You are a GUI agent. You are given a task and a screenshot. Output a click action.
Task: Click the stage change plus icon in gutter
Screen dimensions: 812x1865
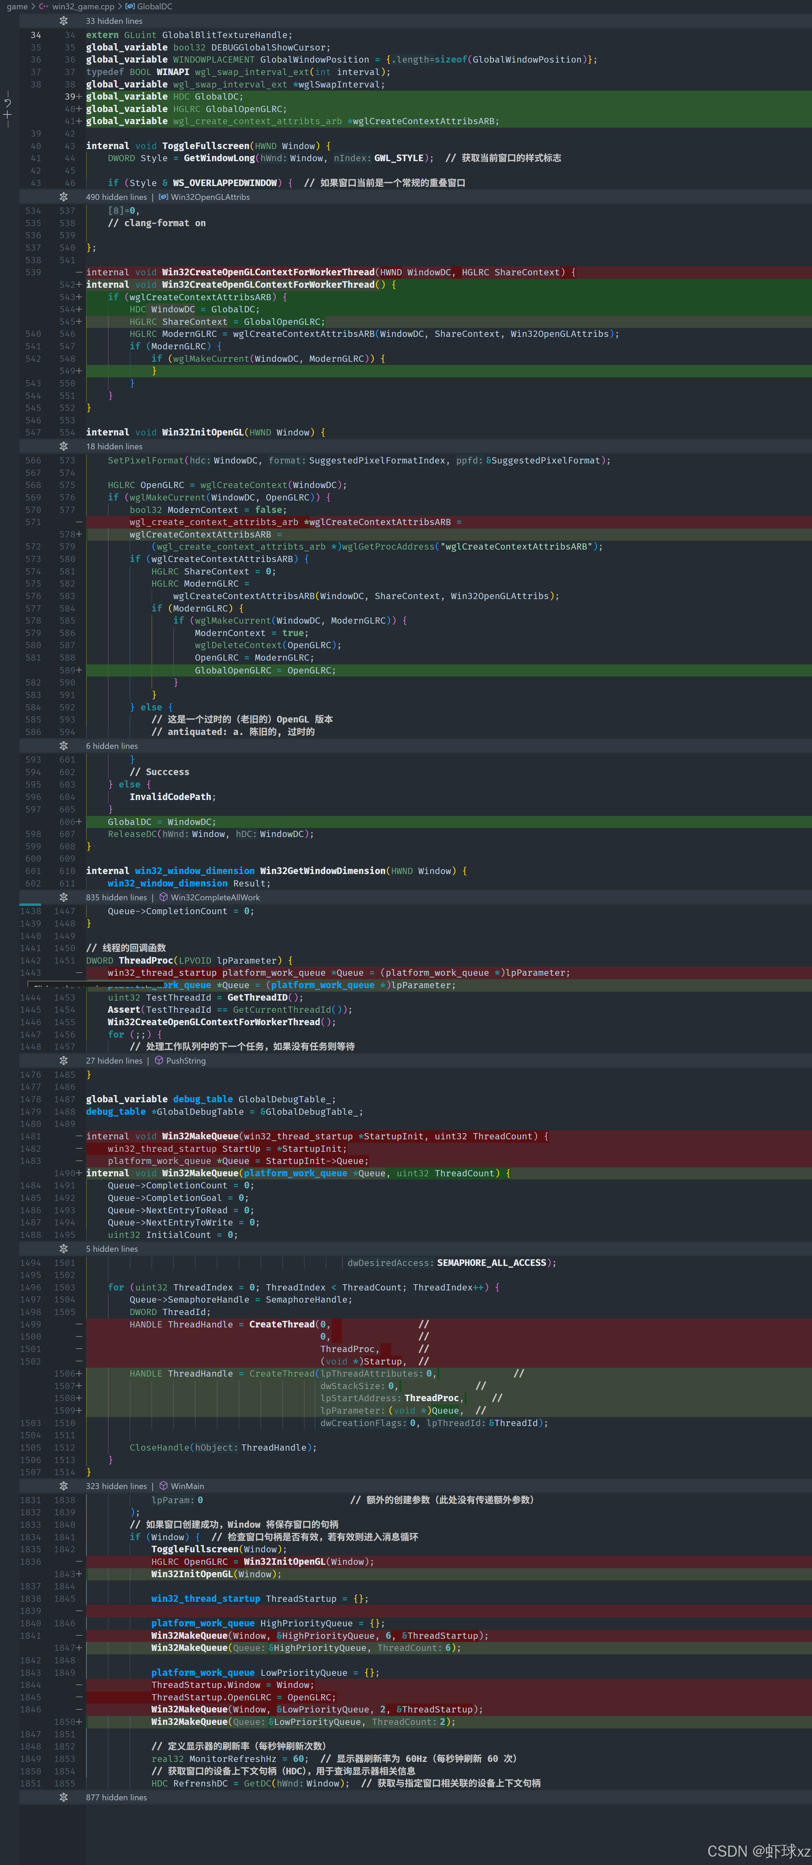7,114
